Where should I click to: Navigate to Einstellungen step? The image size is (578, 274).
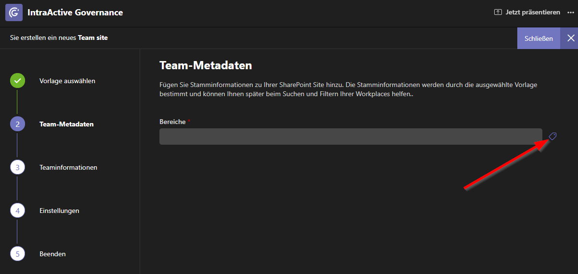(59, 211)
